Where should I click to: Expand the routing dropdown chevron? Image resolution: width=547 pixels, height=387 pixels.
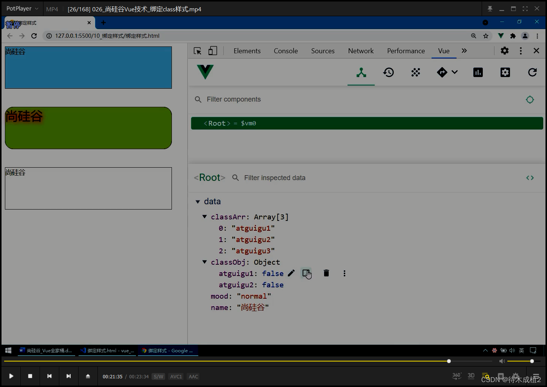pyautogui.click(x=454, y=72)
